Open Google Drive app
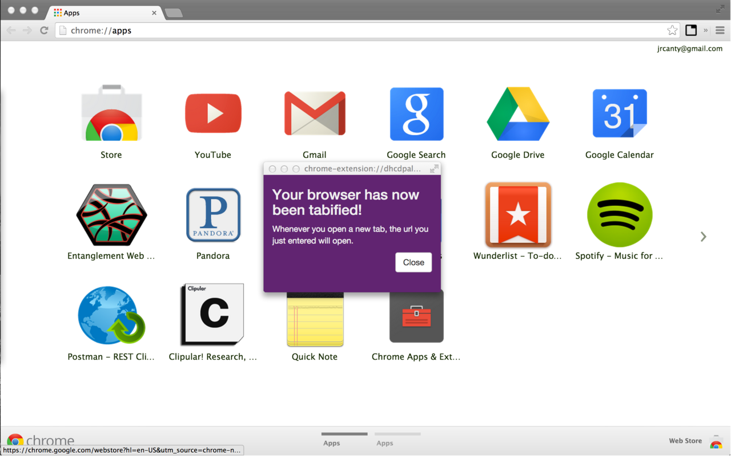Image resolution: width=731 pixels, height=456 pixels. click(x=518, y=113)
